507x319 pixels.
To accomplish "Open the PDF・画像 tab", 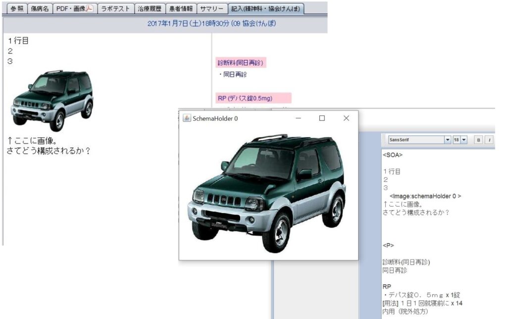I will coord(74,9).
